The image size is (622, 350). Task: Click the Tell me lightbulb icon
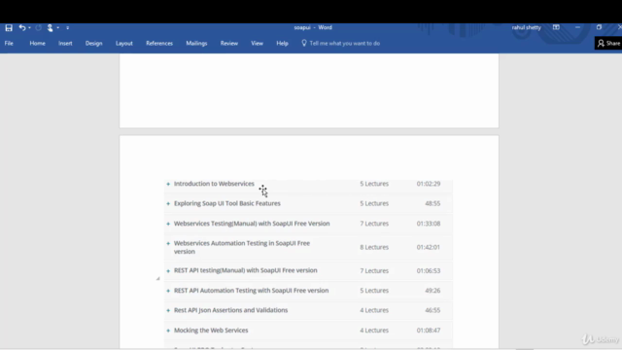pyautogui.click(x=304, y=43)
